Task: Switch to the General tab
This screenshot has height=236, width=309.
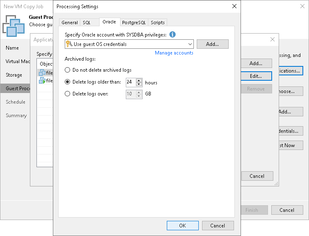Action: point(70,23)
